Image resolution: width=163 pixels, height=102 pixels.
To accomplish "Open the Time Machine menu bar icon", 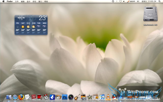I will click(113, 2).
